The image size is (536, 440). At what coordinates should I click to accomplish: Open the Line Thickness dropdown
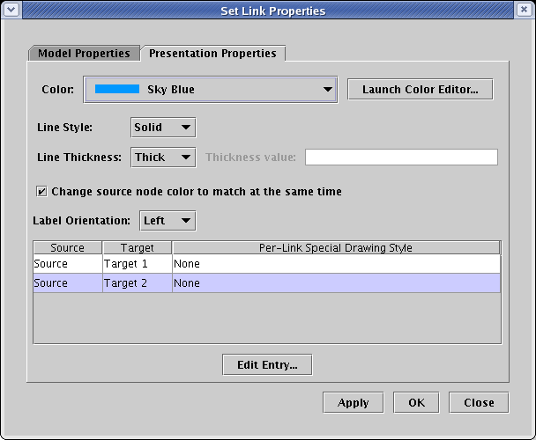163,158
